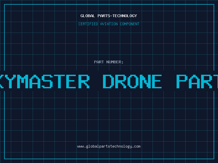
Task: Click the word AVIATION in the subtitle
Action: click(109, 24)
